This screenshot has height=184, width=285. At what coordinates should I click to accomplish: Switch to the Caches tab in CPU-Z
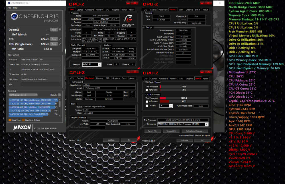[x=79, y=9]
